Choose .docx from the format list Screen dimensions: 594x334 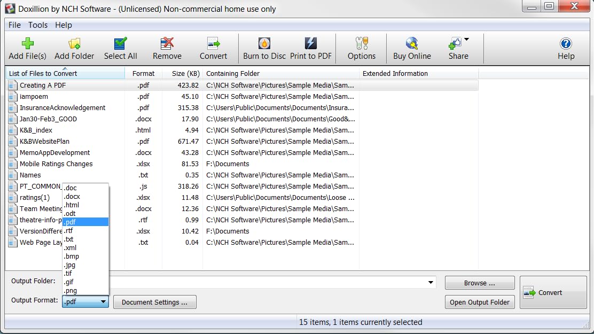tap(85, 196)
